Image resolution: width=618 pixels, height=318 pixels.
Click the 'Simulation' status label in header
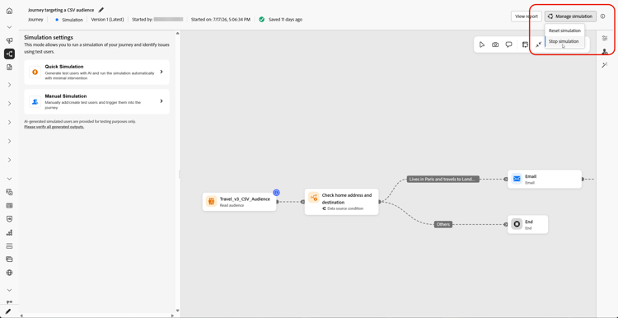point(73,19)
